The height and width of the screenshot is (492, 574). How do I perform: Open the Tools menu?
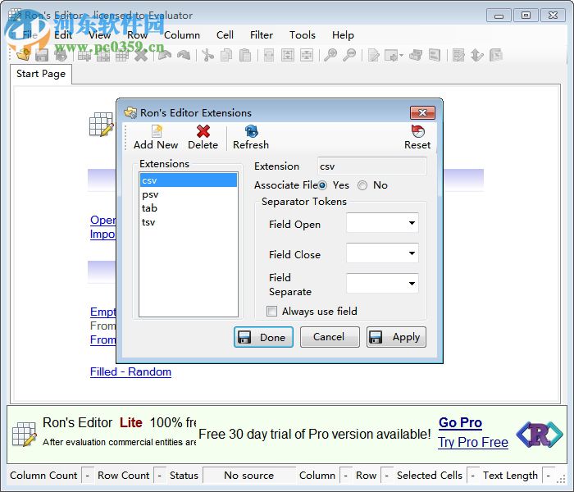click(x=303, y=34)
